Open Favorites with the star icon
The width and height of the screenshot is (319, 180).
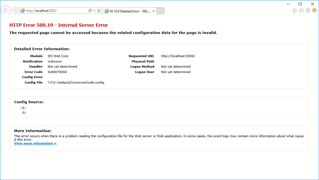click(301, 11)
